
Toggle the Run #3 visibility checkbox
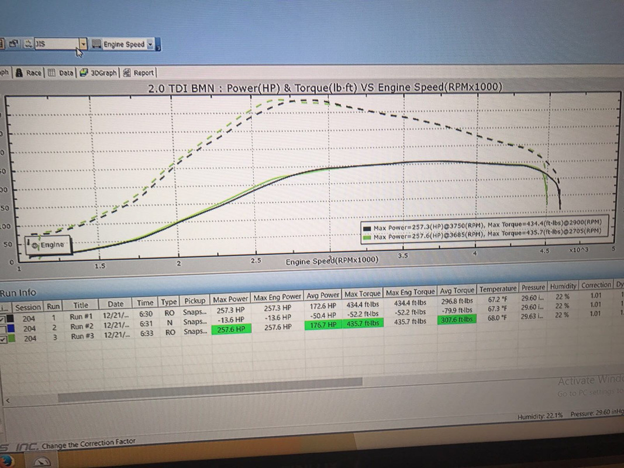tap(3, 339)
